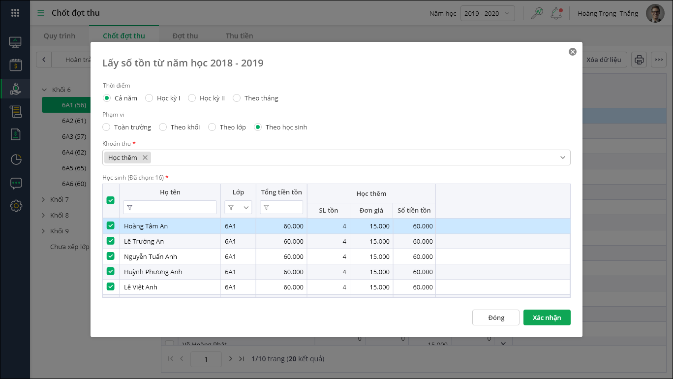This screenshot has height=379, width=673.
Task: Click the settings gear in sidebar
Action: pyautogui.click(x=16, y=206)
